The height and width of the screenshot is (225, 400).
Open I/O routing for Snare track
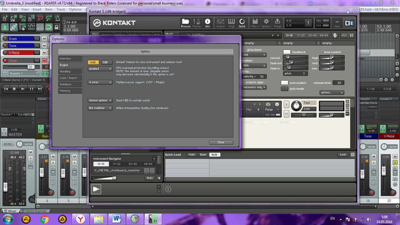(x=37, y=39)
